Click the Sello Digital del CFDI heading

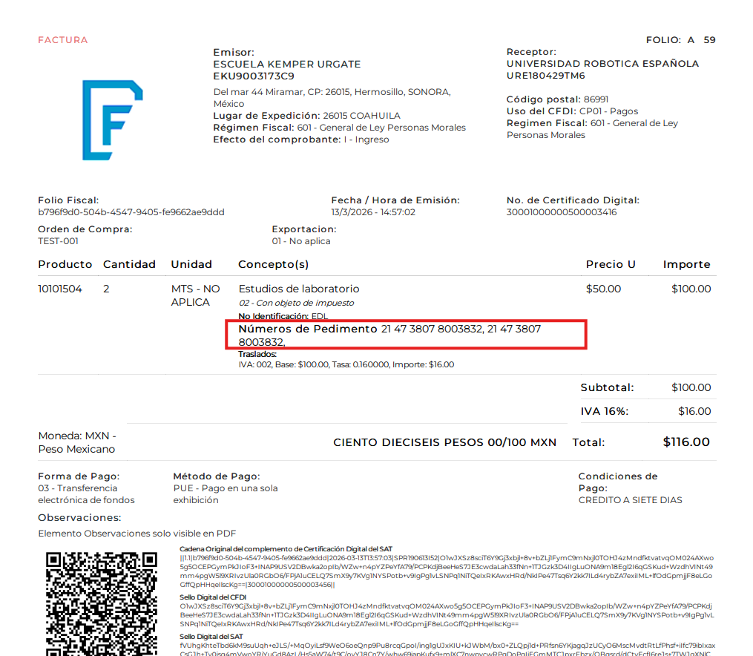point(213,597)
